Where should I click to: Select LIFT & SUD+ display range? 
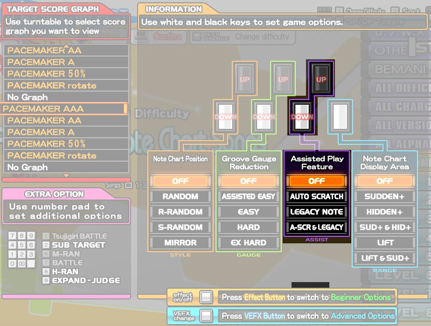click(385, 258)
